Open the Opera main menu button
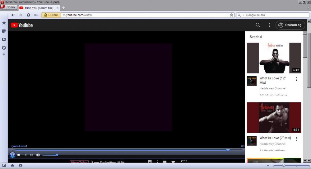 pos(8,7)
